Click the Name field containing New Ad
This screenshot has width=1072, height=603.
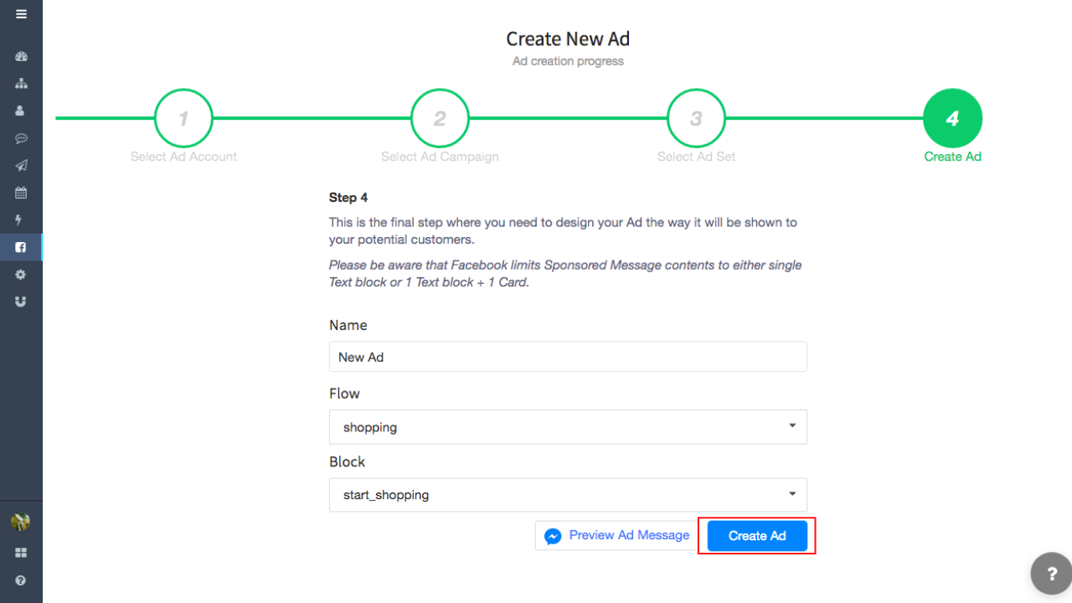[x=568, y=357]
